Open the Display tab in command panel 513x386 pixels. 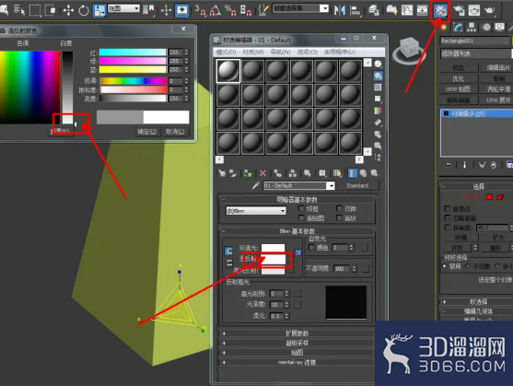(x=499, y=28)
